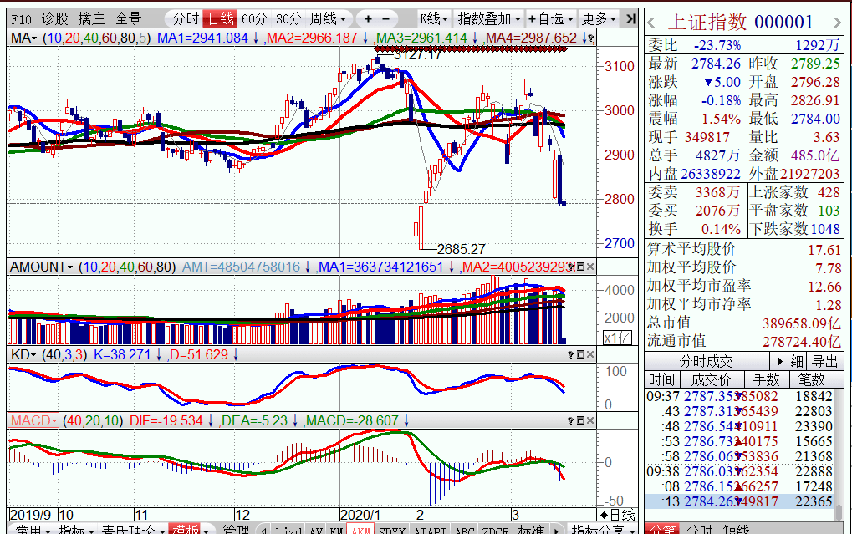This screenshot has height=534, width=852.
Task: Select the AKM indicator tab
Action: pos(360,530)
